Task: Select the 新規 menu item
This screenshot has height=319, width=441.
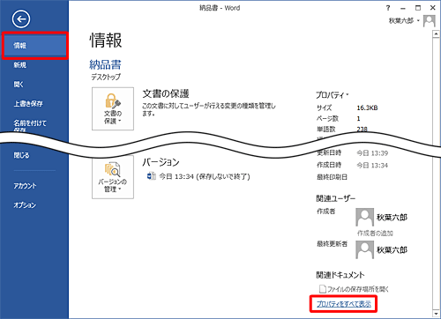Action: [x=20, y=65]
